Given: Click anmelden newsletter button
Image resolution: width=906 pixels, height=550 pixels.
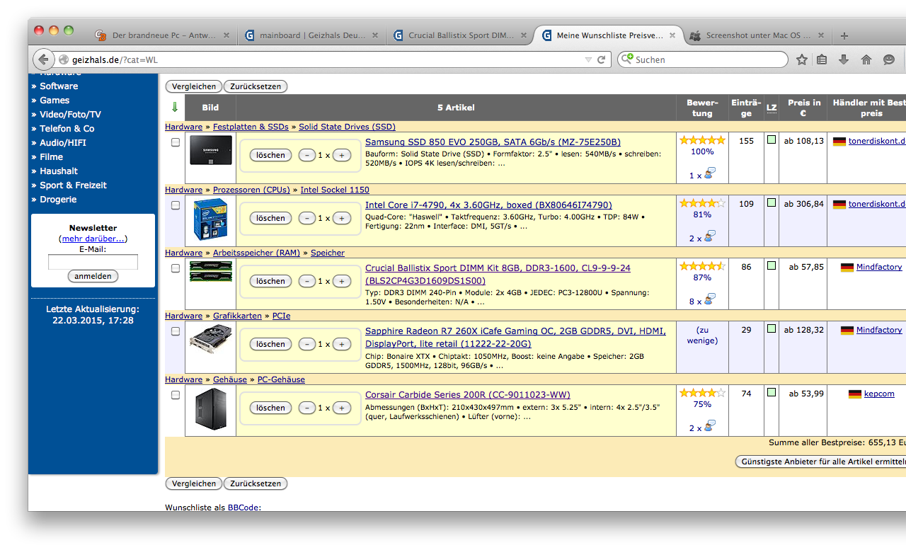Looking at the screenshot, I should [93, 276].
